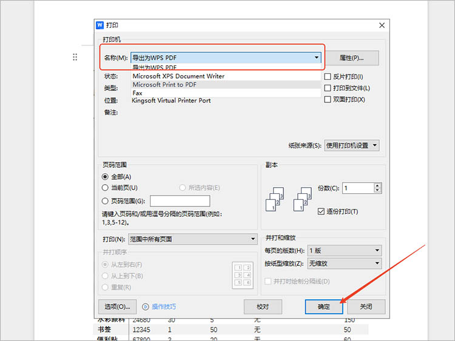The image size is (455, 341).
Task: Click the uncollated pages illustration icon
Action: [x=303, y=199]
